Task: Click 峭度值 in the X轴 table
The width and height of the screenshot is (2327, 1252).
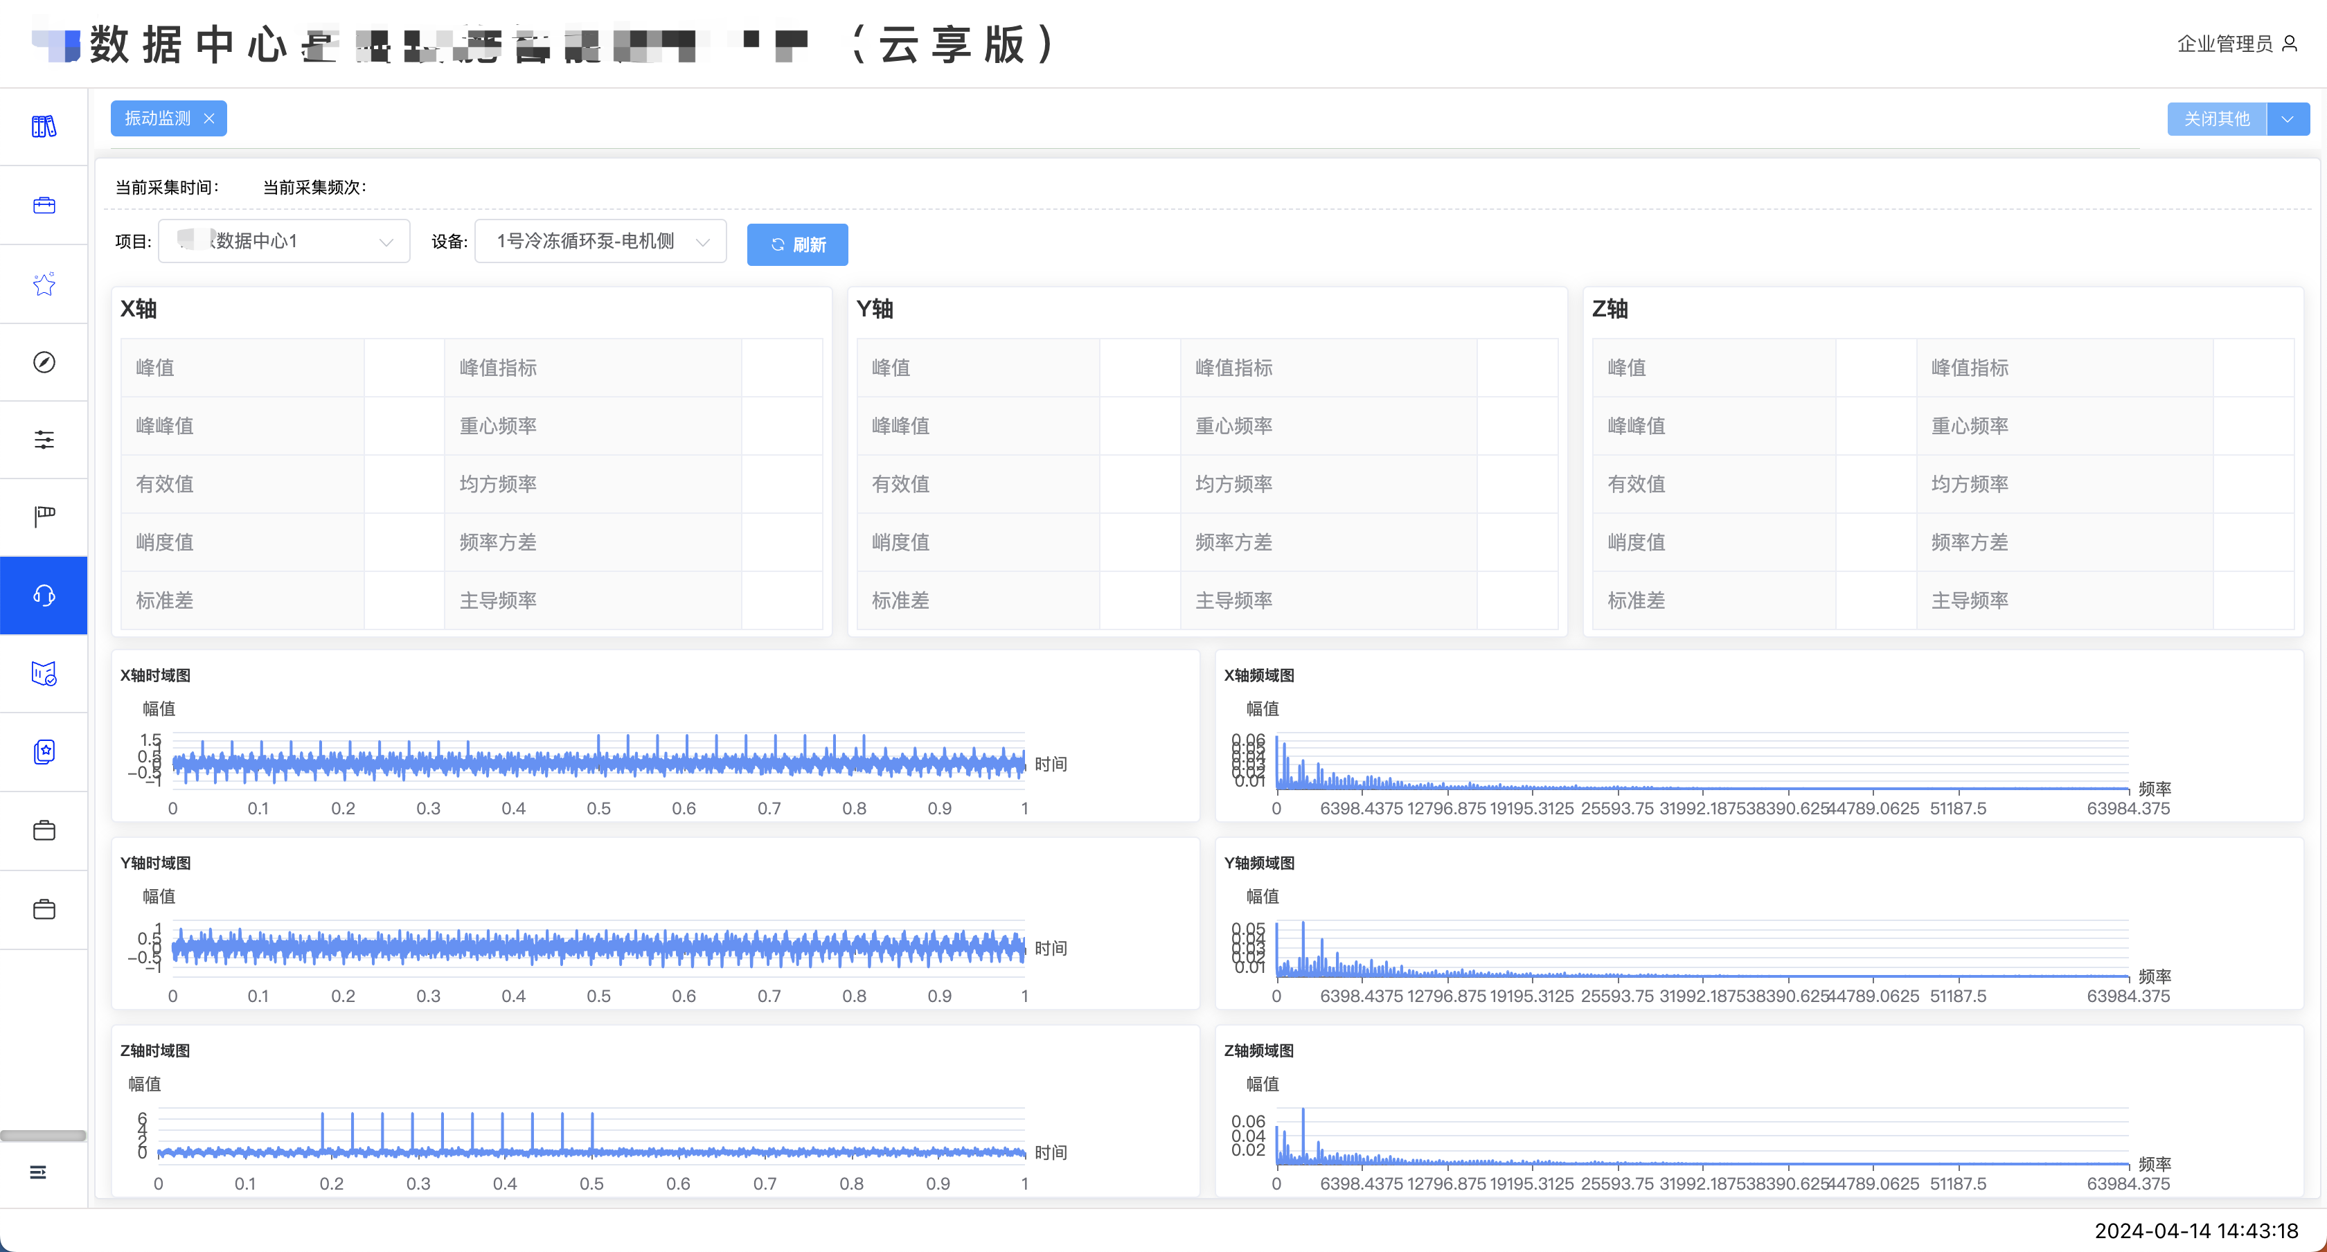Action: 164,542
